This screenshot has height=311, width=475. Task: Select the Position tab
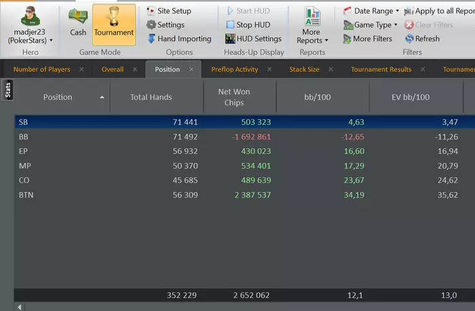[167, 69]
